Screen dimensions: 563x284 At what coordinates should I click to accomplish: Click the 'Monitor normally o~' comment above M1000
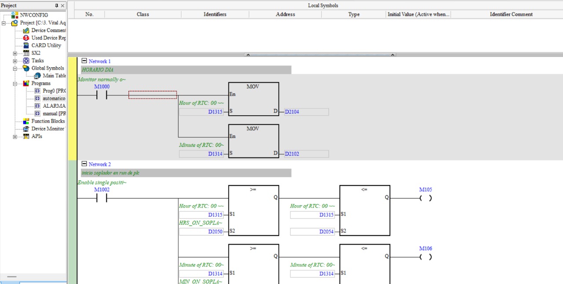(x=102, y=80)
